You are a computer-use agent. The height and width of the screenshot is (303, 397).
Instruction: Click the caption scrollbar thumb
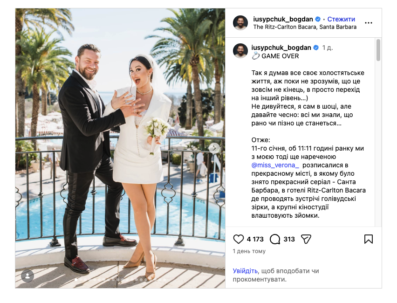point(378,50)
